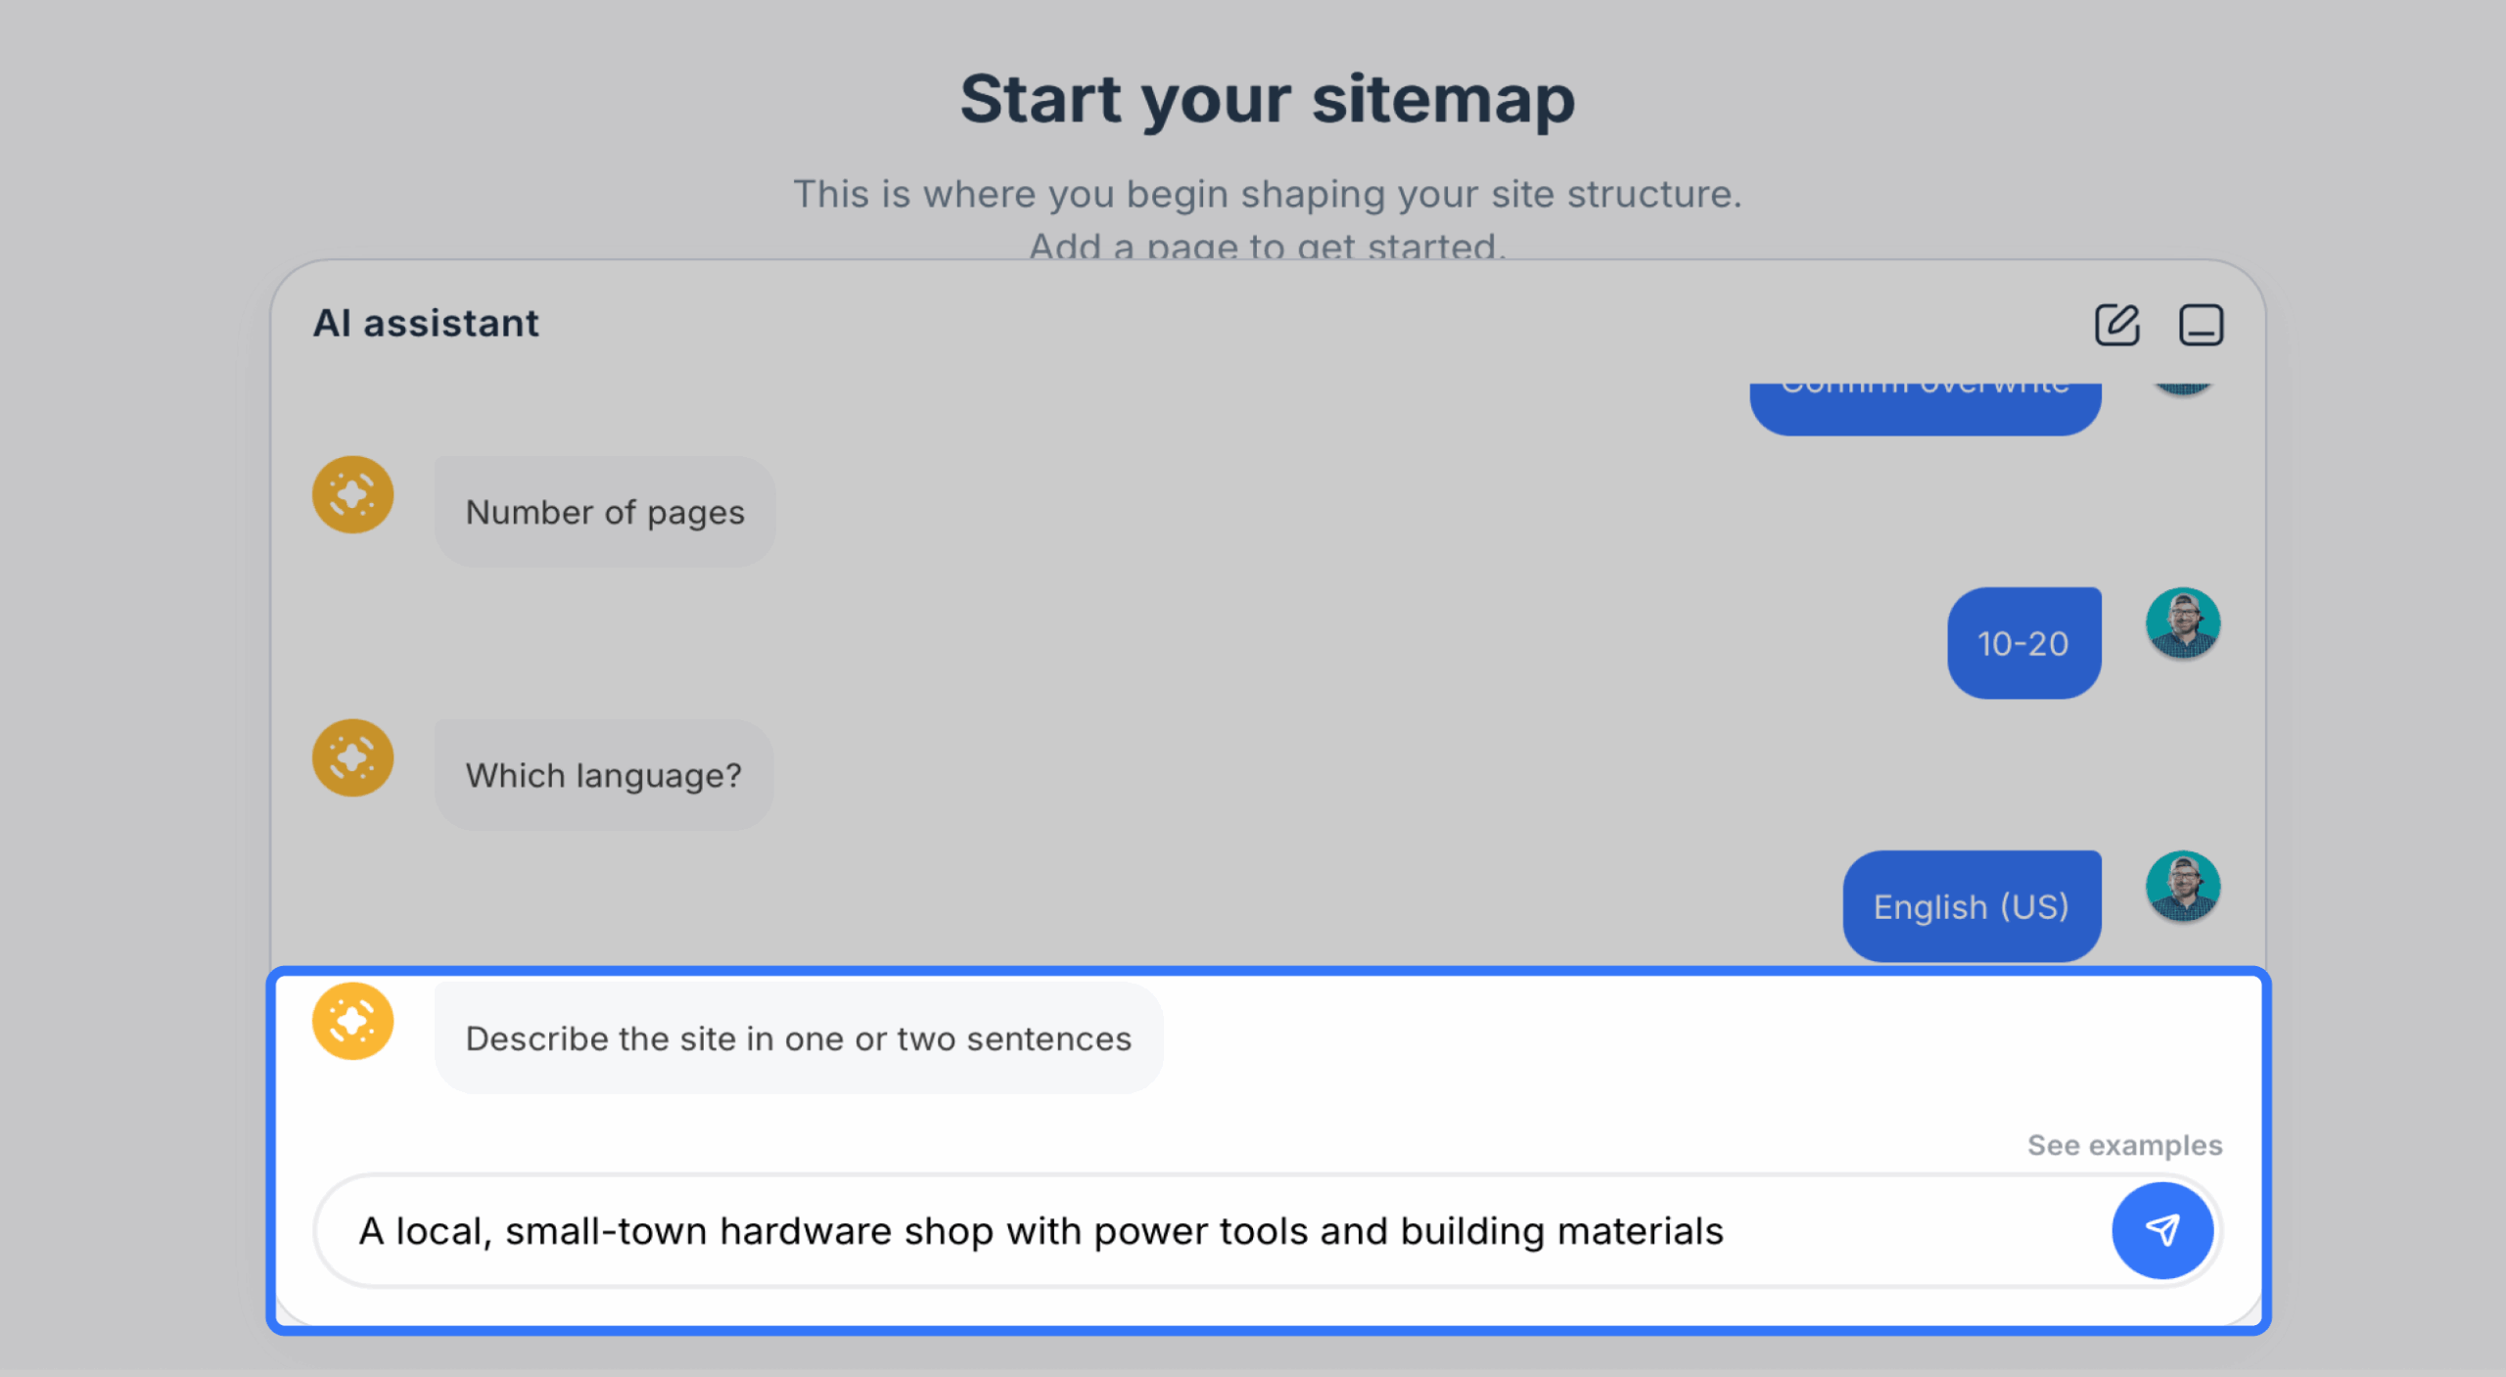Click the user avatar next to 10-20
The image size is (2506, 1377).
(2182, 623)
